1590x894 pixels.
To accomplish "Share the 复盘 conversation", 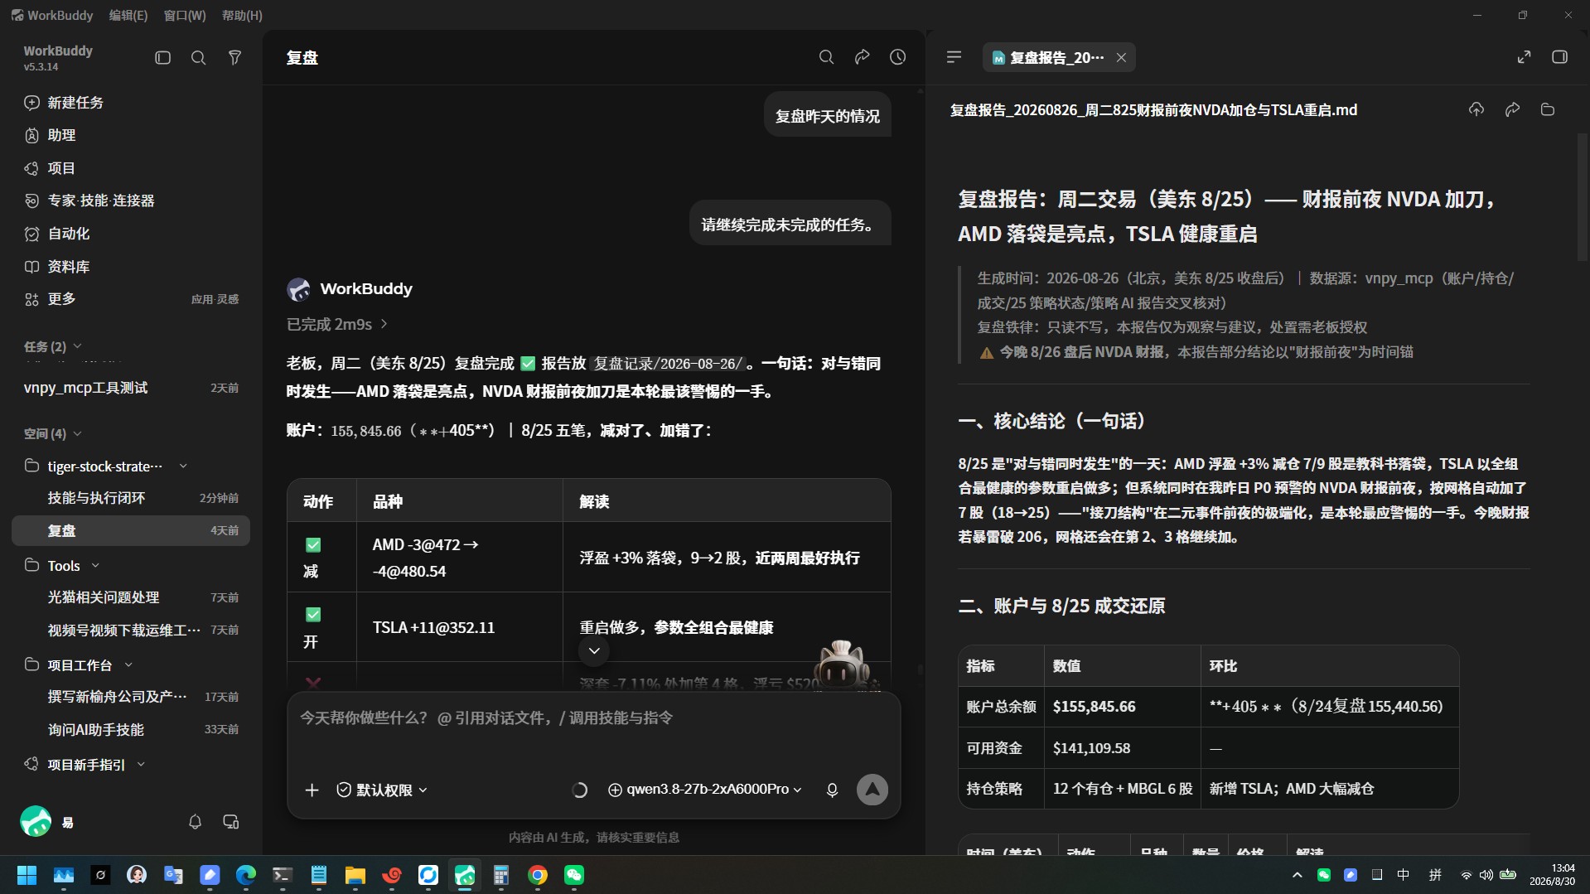I will click(x=862, y=57).
